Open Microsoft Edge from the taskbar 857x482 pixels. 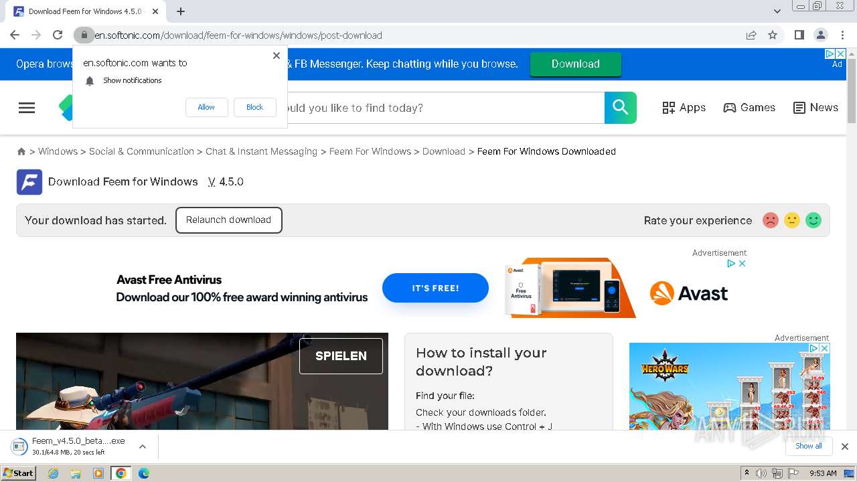[x=144, y=473]
